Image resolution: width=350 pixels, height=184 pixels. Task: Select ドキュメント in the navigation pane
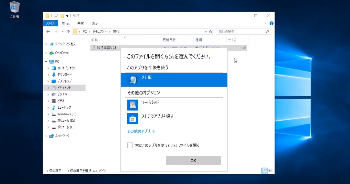click(x=64, y=88)
